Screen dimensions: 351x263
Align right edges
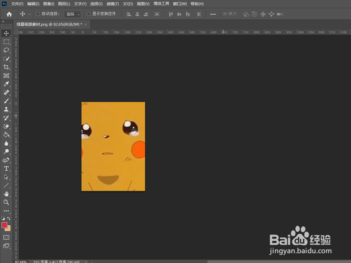[146, 14]
